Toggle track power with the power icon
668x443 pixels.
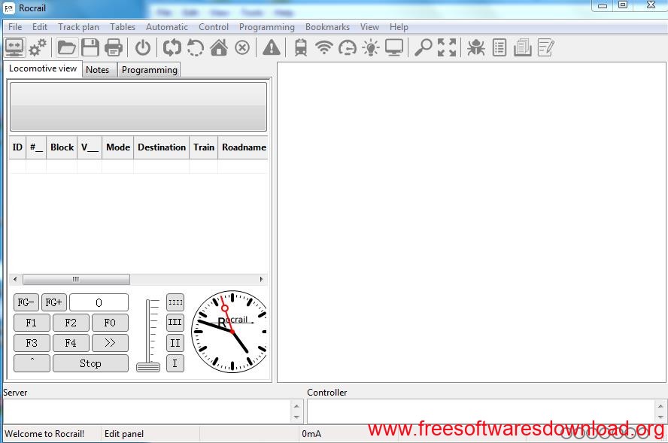point(143,47)
